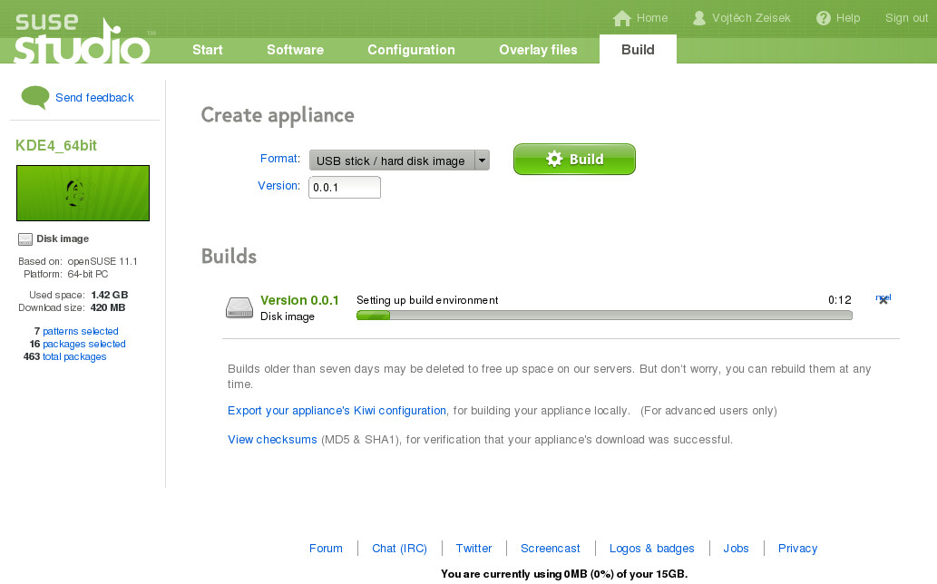Open the Chat (IRC) footer link
937x584 pixels.
pos(399,548)
